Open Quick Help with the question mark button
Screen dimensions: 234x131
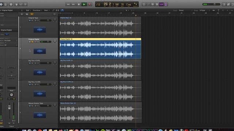11,4
